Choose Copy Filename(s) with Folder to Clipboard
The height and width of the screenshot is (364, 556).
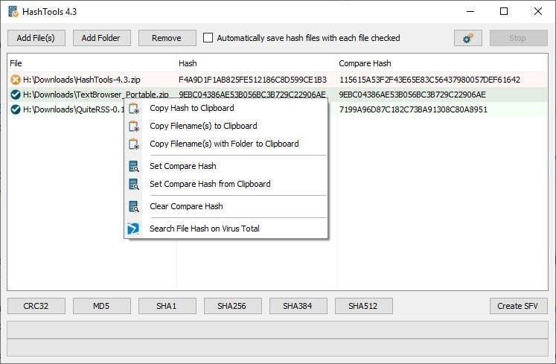click(226, 144)
